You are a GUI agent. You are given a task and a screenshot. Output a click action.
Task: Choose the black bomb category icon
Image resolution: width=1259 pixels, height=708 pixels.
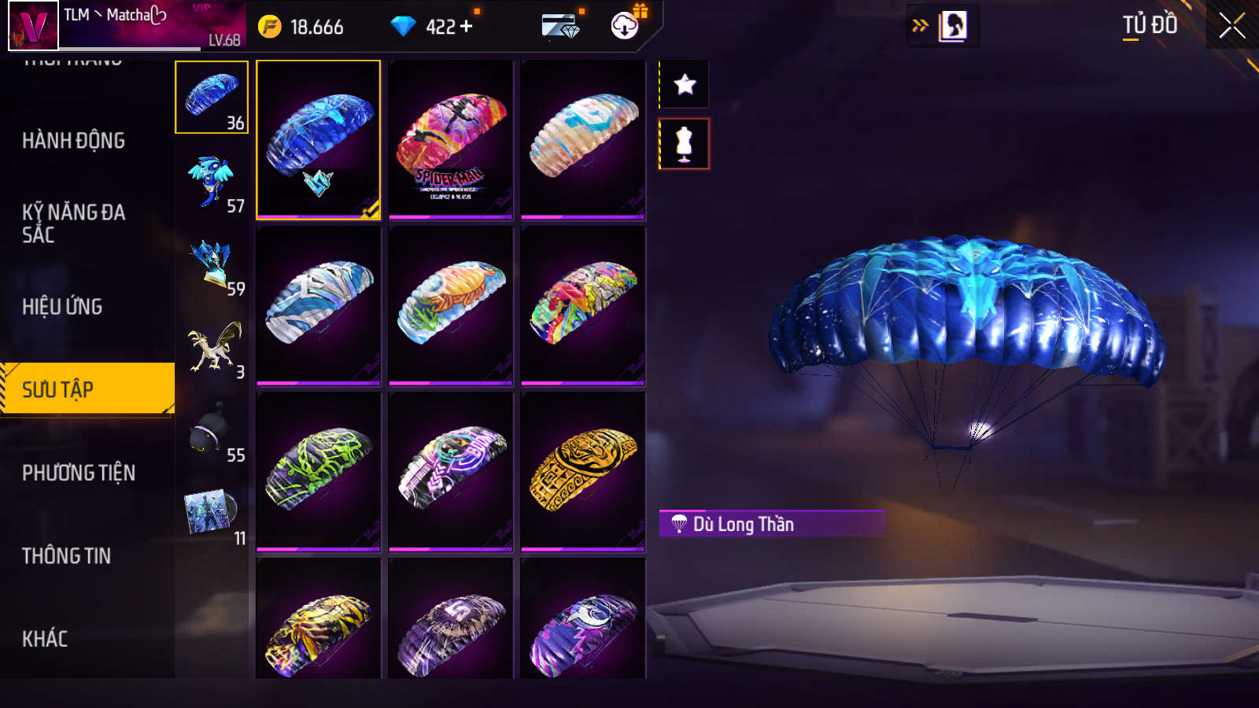pos(212,430)
